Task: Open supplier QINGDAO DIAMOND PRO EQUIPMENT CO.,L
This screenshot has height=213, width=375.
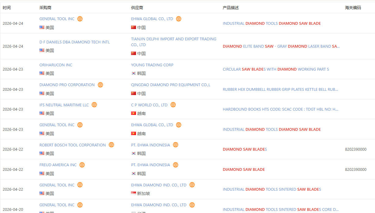Action: 171,85
